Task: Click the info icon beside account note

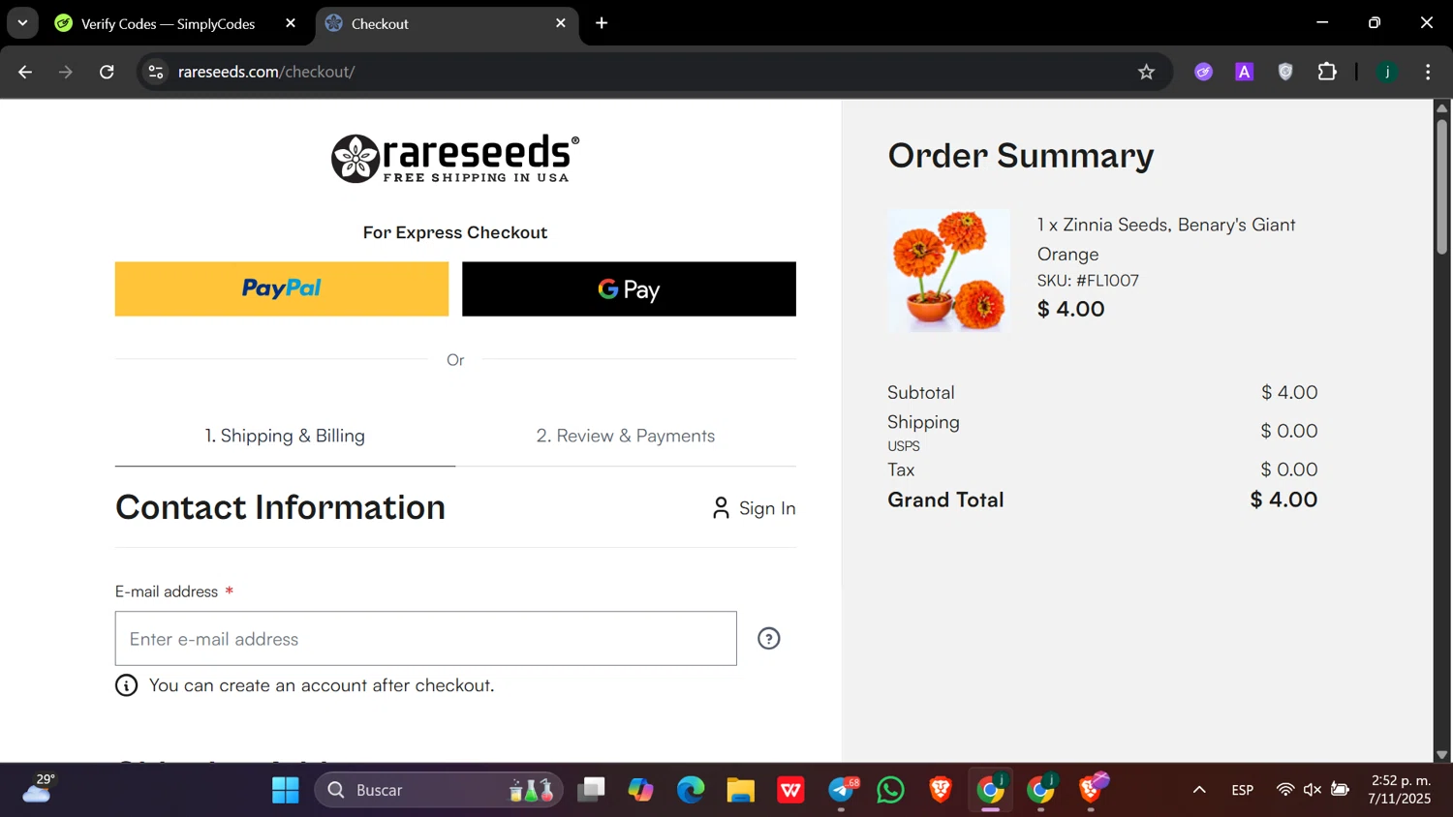Action: pos(127,685)
